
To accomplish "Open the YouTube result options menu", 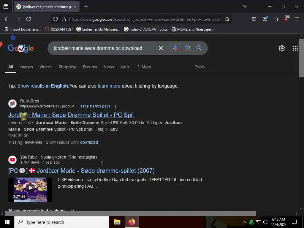I will (x=102, y=162).
